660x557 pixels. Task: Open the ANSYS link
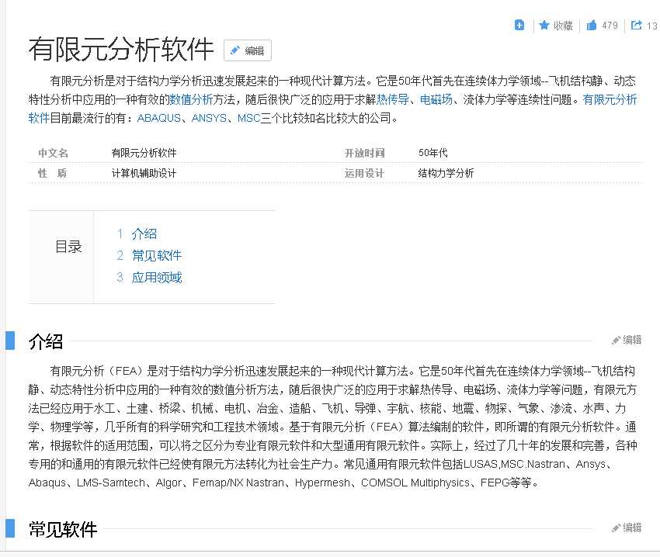(x=209, y=118)
